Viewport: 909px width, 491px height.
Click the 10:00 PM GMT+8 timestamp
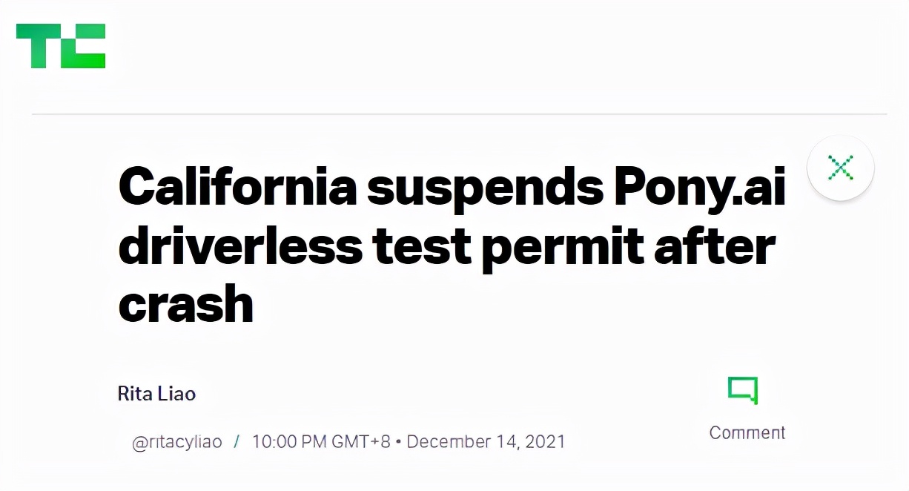[x=321, y=442]
